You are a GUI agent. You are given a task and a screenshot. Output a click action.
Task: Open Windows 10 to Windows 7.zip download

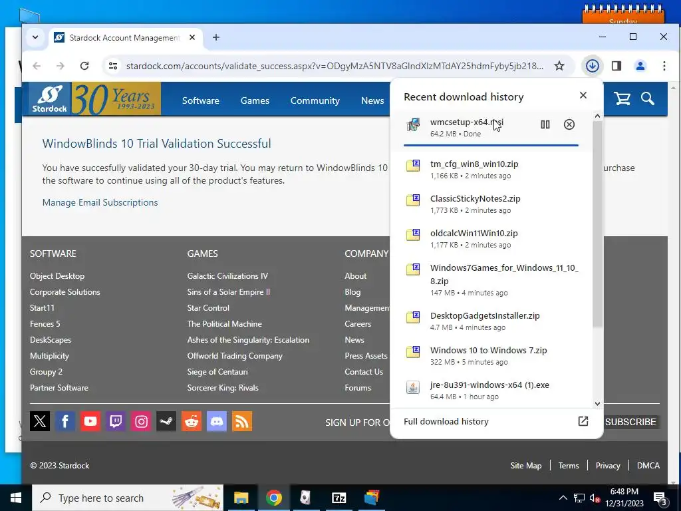(491, 356)
